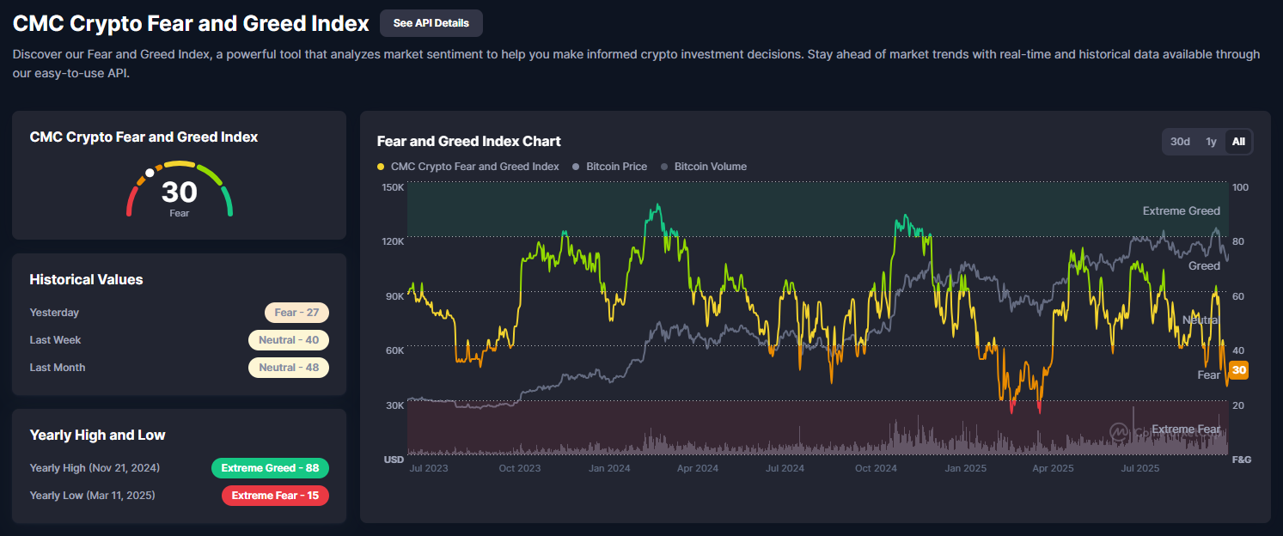1283x536 pixels.
Task: Click the white indicator dot on gauge
Action: [150, 173]
